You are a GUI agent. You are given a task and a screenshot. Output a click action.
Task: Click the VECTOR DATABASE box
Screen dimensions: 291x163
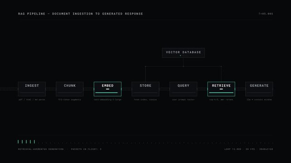point(183,53)
